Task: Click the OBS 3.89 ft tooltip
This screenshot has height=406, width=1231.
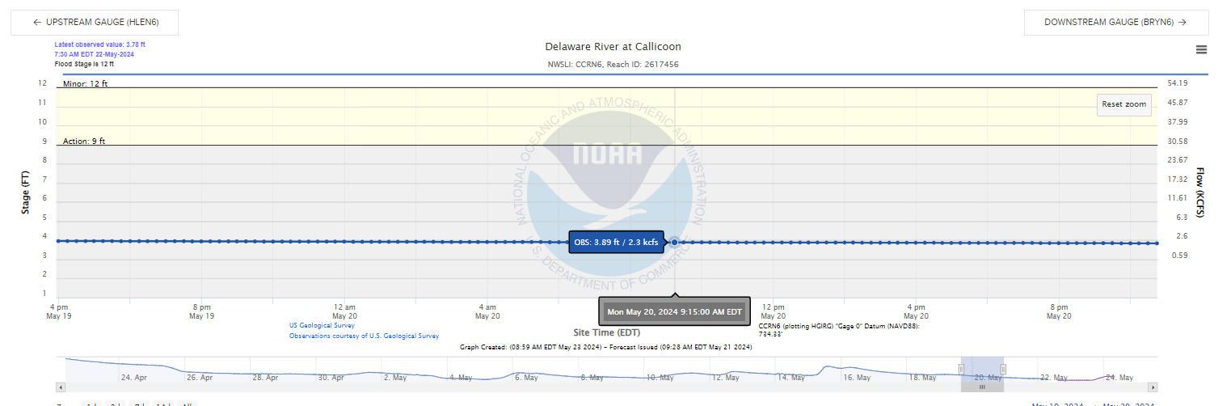Action: [617, 242]
